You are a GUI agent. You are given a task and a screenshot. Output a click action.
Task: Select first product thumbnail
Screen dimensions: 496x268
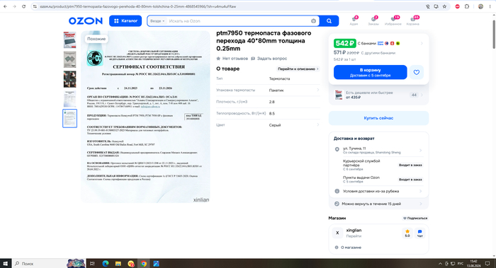point(69,40)
